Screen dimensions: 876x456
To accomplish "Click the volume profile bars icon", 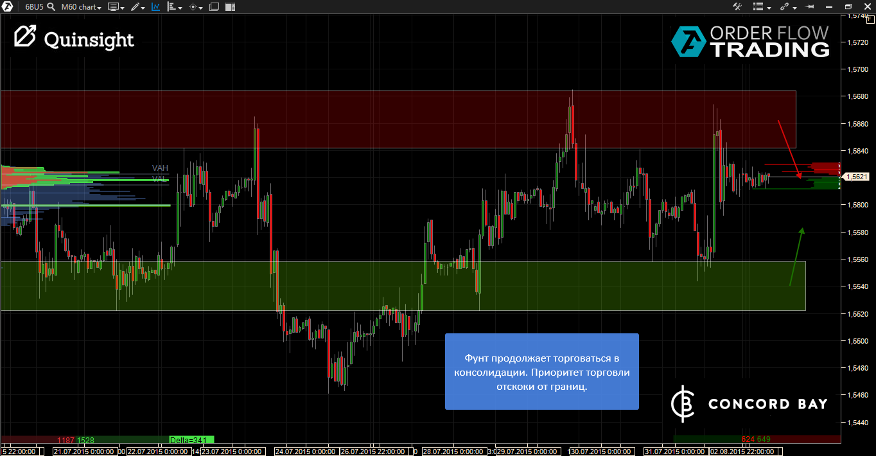I will click(171, 7).
